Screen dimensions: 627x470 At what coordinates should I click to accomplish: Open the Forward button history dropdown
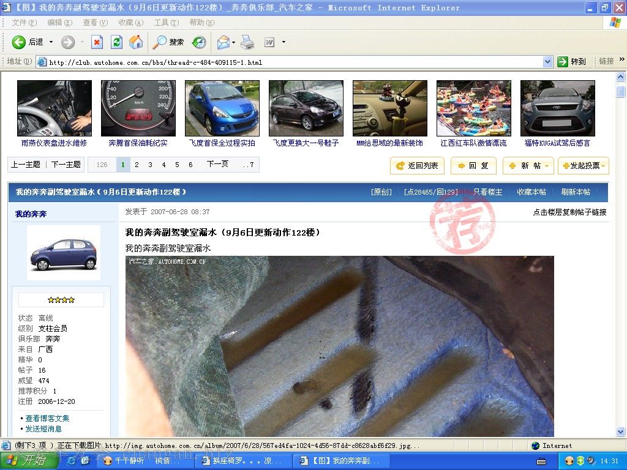[x=82, y=42]
